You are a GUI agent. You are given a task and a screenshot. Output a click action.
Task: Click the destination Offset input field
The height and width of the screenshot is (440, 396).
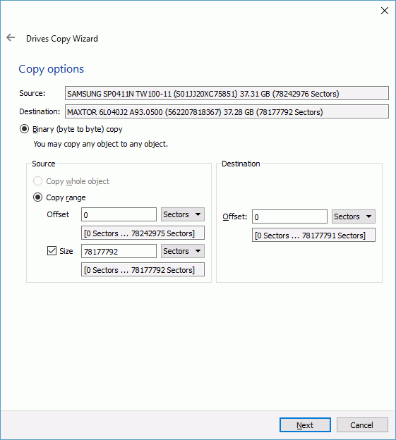[x=289, y=216]
